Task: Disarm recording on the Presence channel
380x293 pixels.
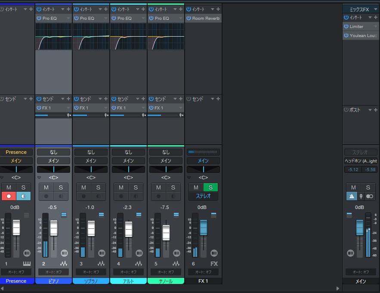Action: point(8,196)
